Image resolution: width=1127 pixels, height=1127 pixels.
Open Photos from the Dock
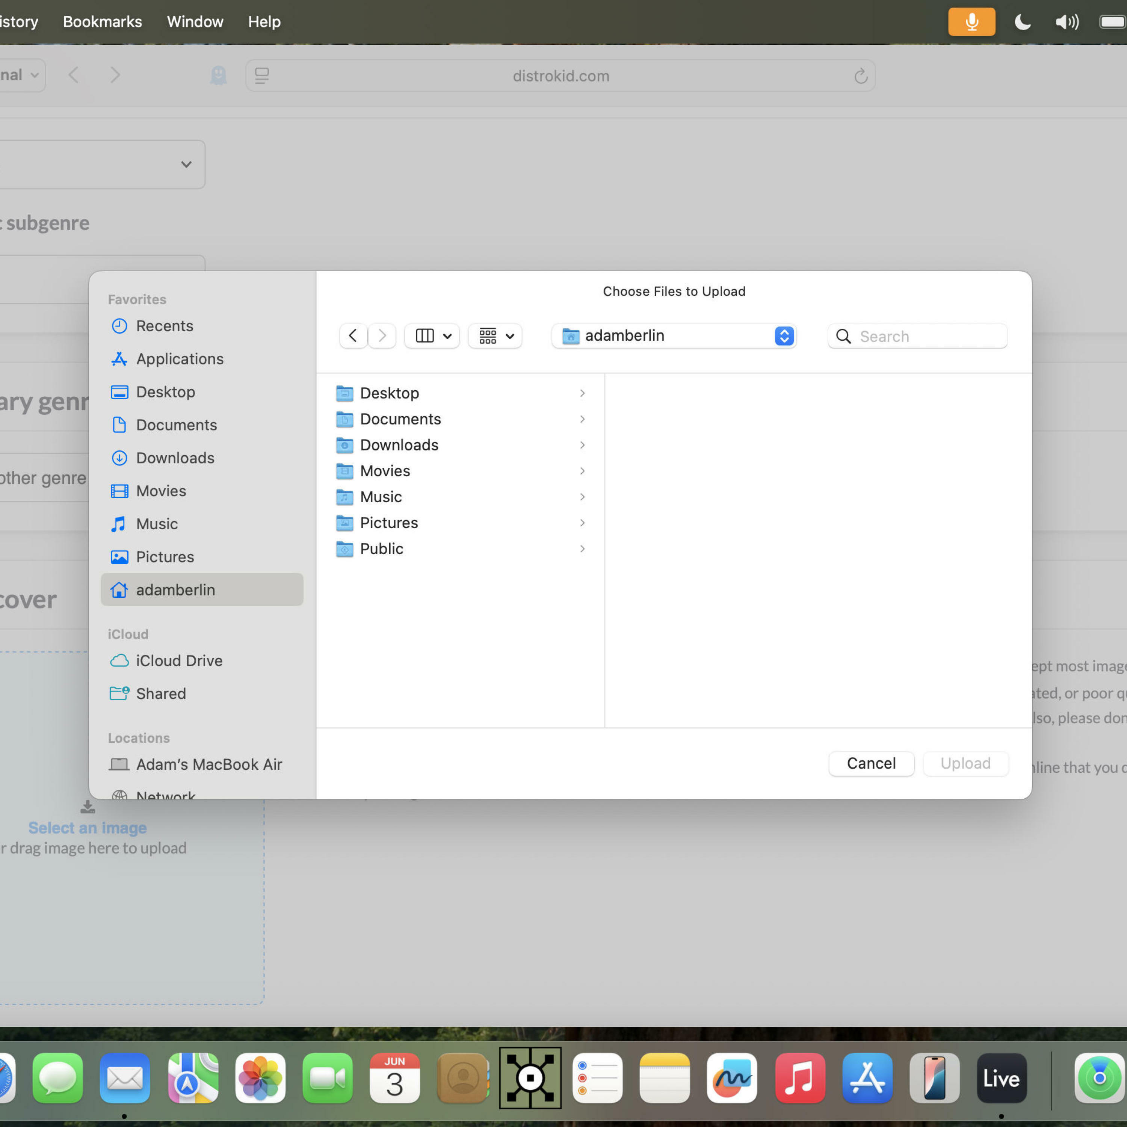260,1078
